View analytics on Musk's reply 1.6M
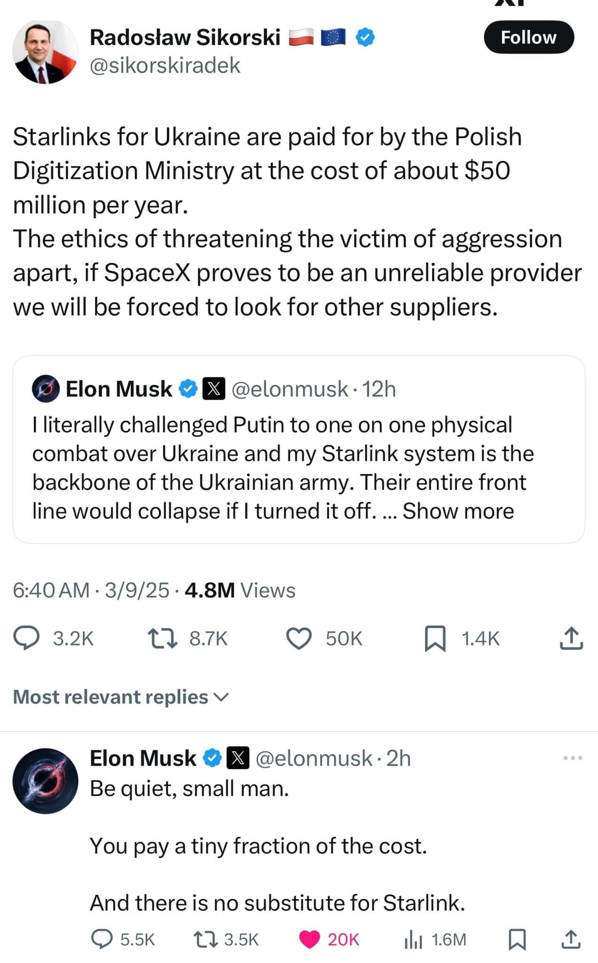 pyautogui.click(x=413, y=939)
